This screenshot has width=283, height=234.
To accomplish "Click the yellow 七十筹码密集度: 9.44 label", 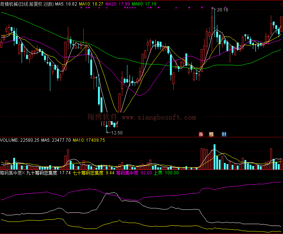I will click(93, 172).
